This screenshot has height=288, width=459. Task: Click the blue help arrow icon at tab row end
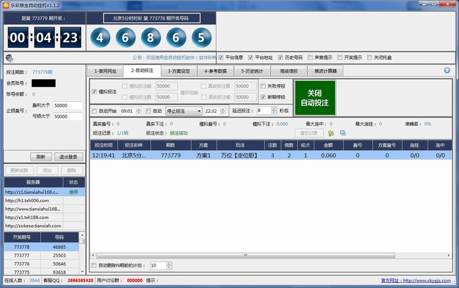tap(447, 71)
